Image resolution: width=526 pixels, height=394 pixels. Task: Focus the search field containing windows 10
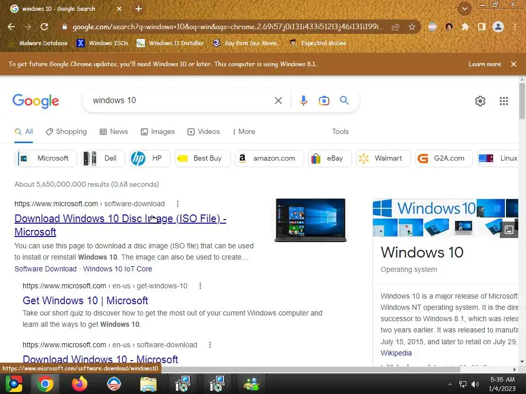point(181,101)
